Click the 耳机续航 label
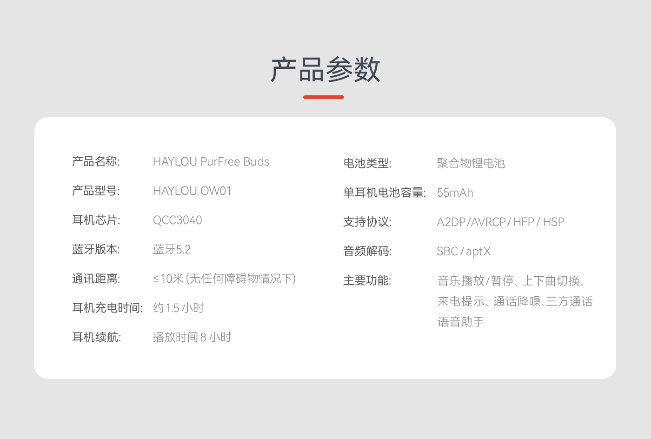 click(96, 337)
